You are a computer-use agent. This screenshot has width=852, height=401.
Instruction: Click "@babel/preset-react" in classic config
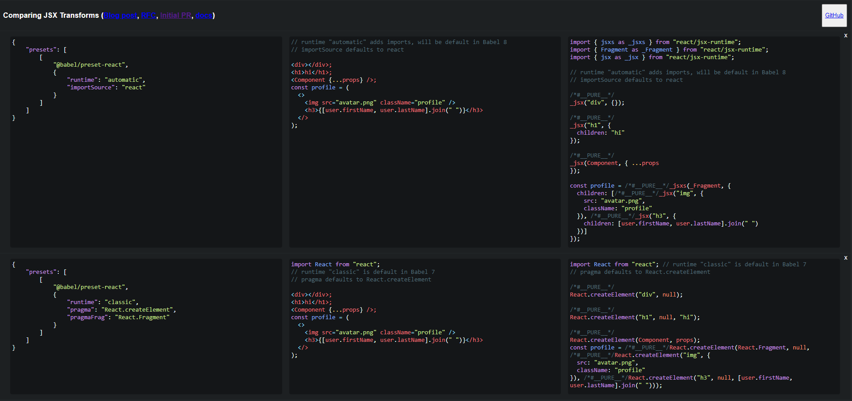[x=91, y=287]
